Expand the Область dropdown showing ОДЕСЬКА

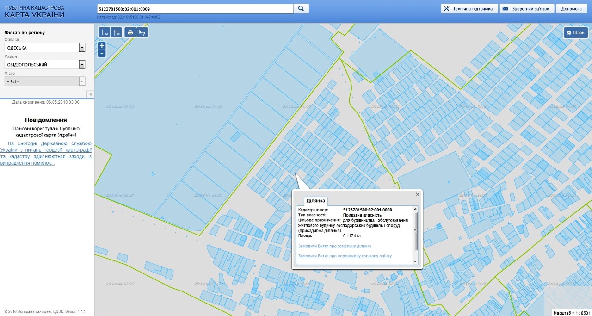click(x=45, y=48)
